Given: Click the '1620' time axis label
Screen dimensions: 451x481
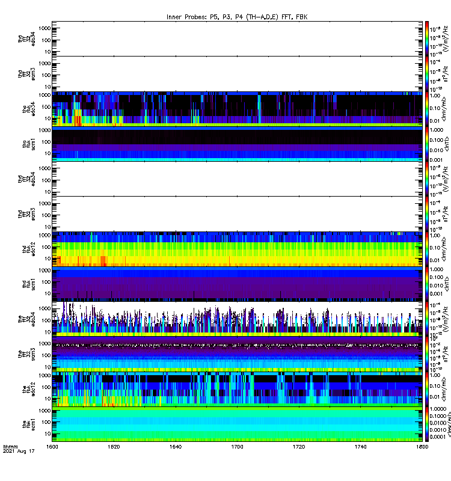Looking at the screenshot, I should pyautogui.click(x=114, y=447).
